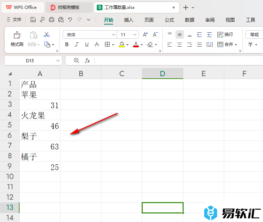Switch to the 公式 tab
263x222 pixels.
pos(169,20)
